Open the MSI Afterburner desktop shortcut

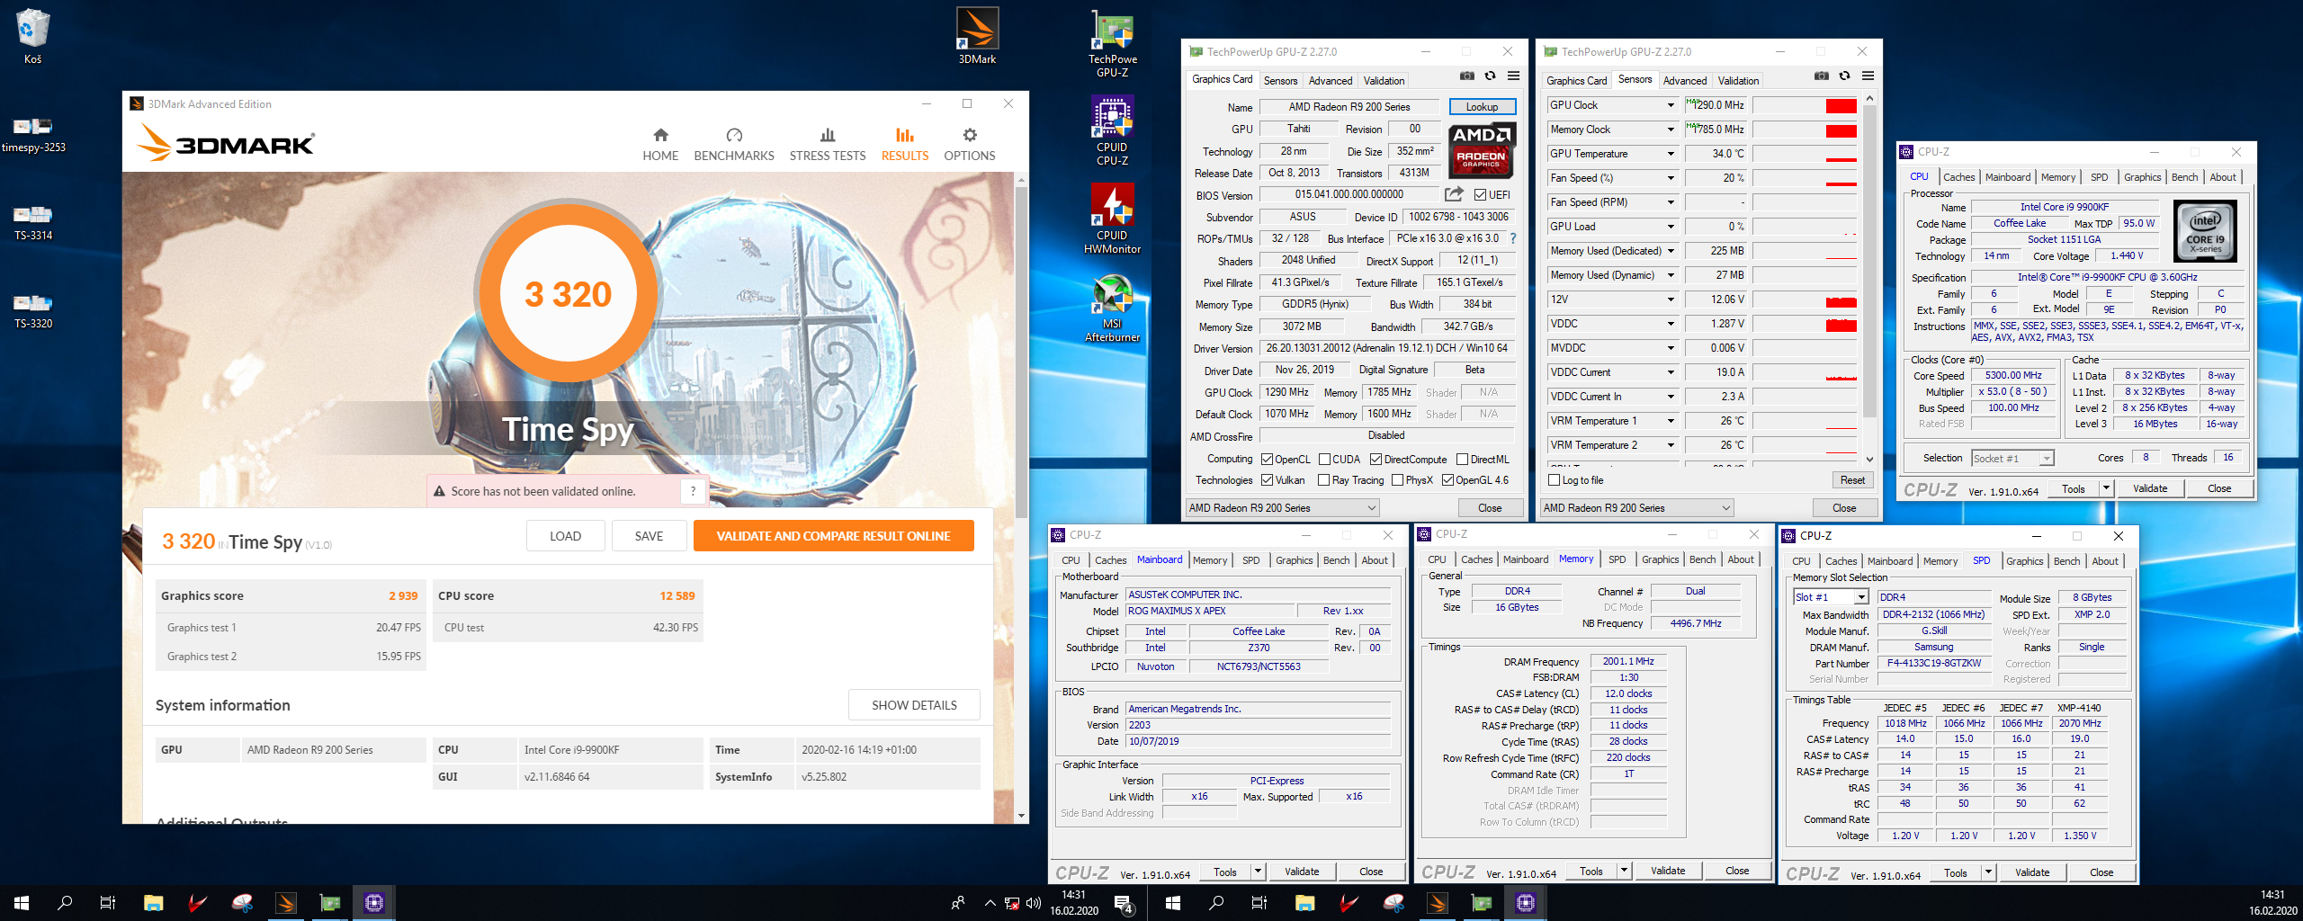pyautogui.click(x=1113, y=307)
